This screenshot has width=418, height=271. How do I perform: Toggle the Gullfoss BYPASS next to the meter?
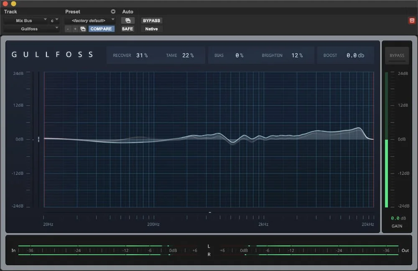point(397,55)
